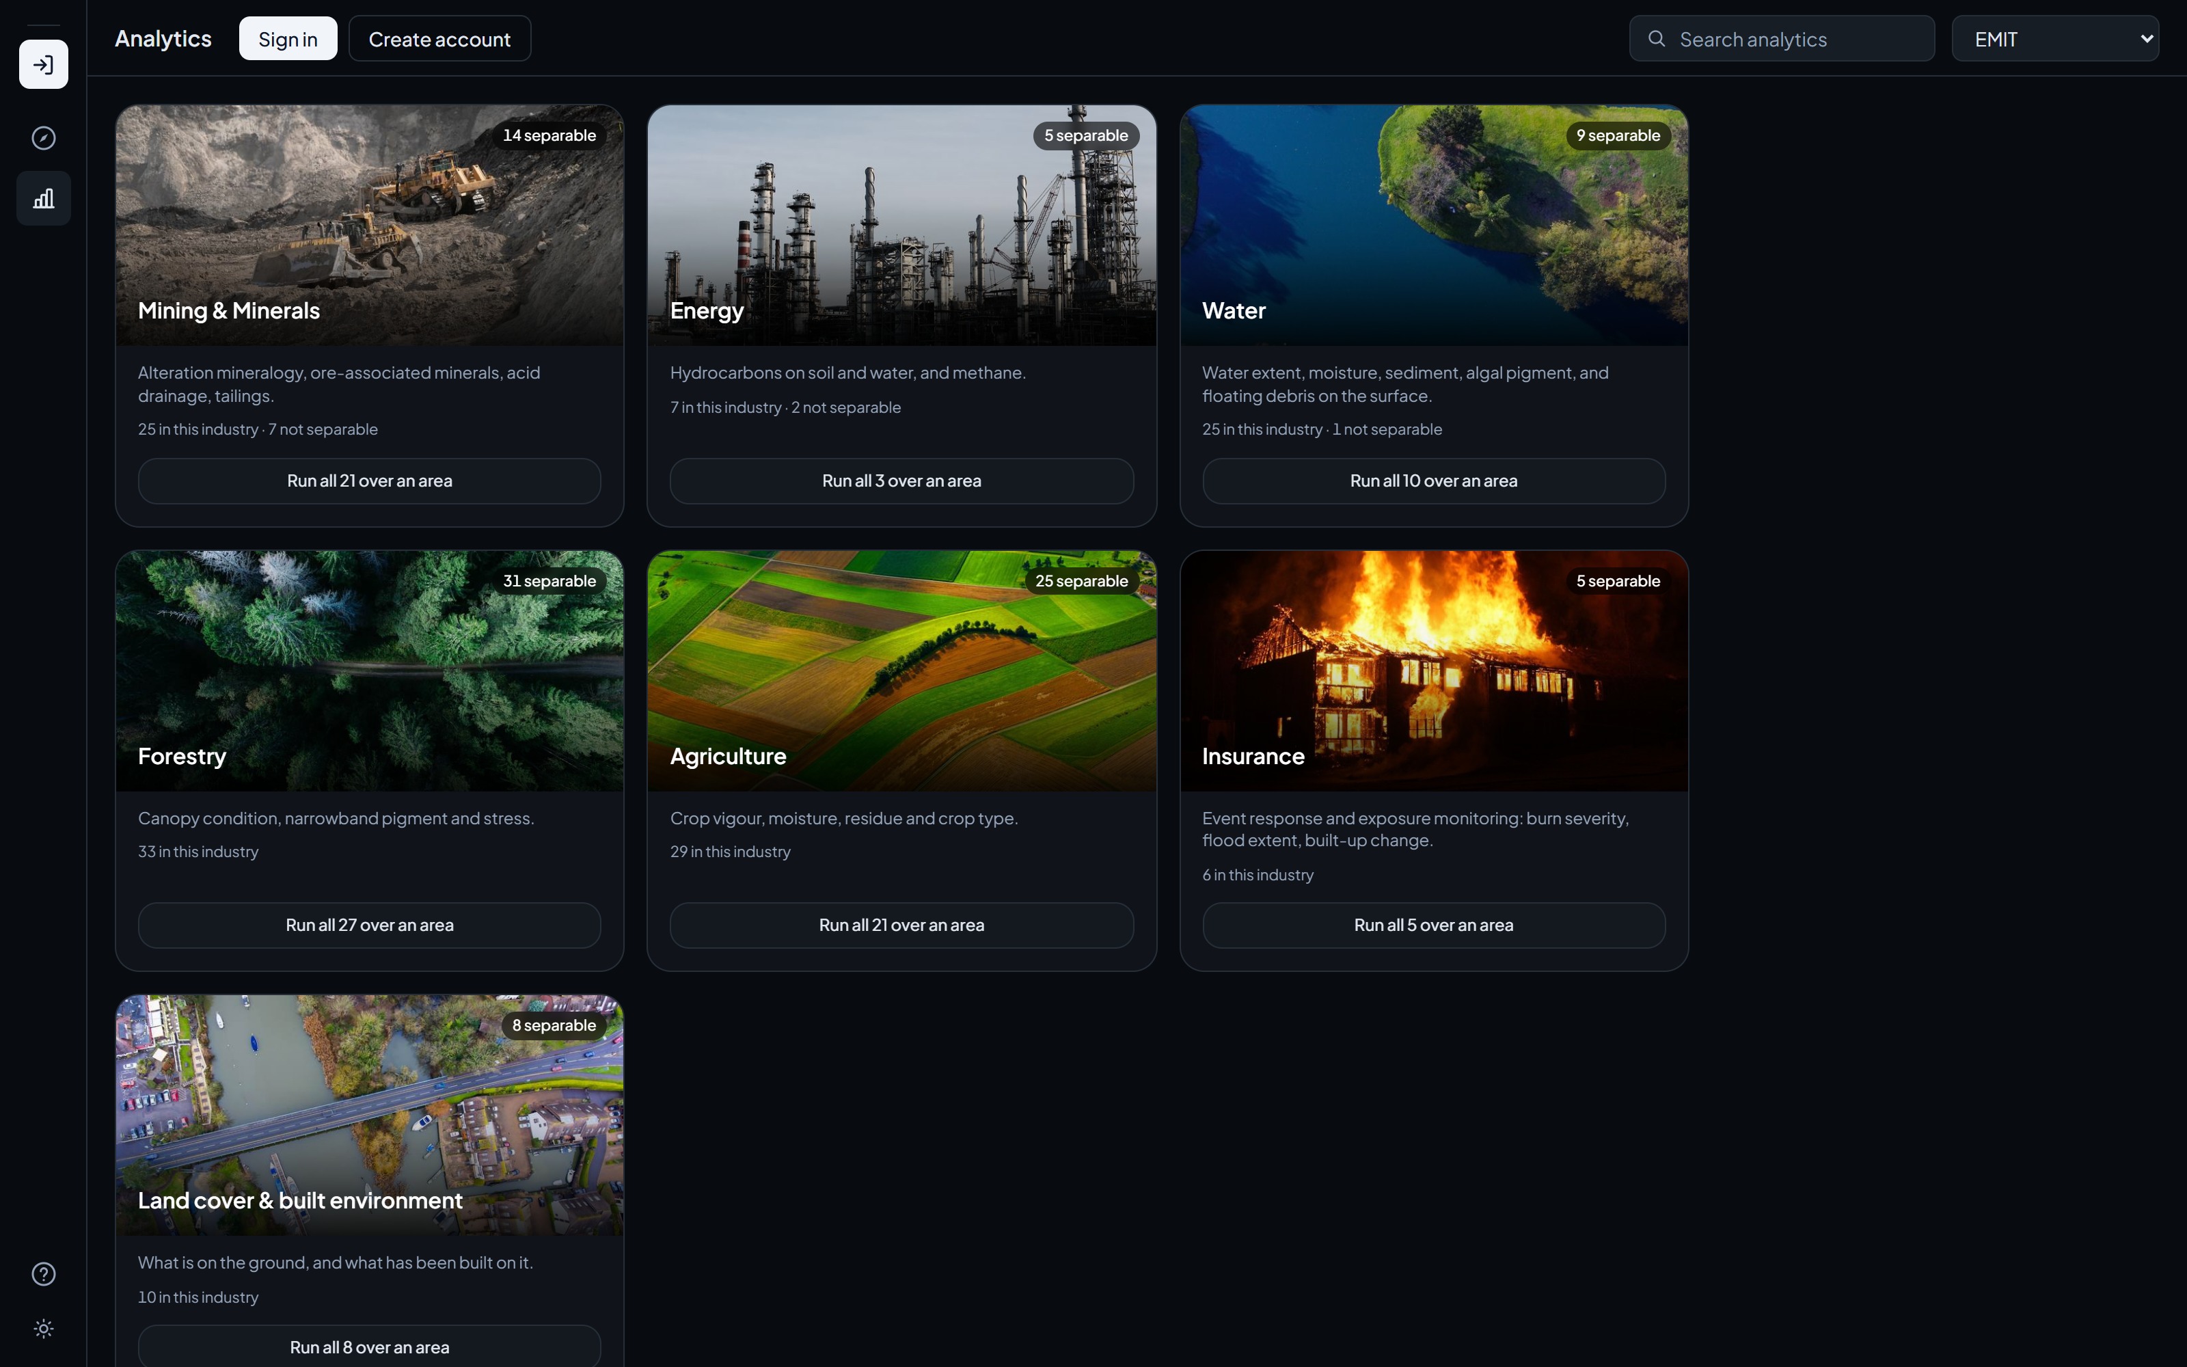Click Run all 21 under Mining & Minerals

coord(370,481)
